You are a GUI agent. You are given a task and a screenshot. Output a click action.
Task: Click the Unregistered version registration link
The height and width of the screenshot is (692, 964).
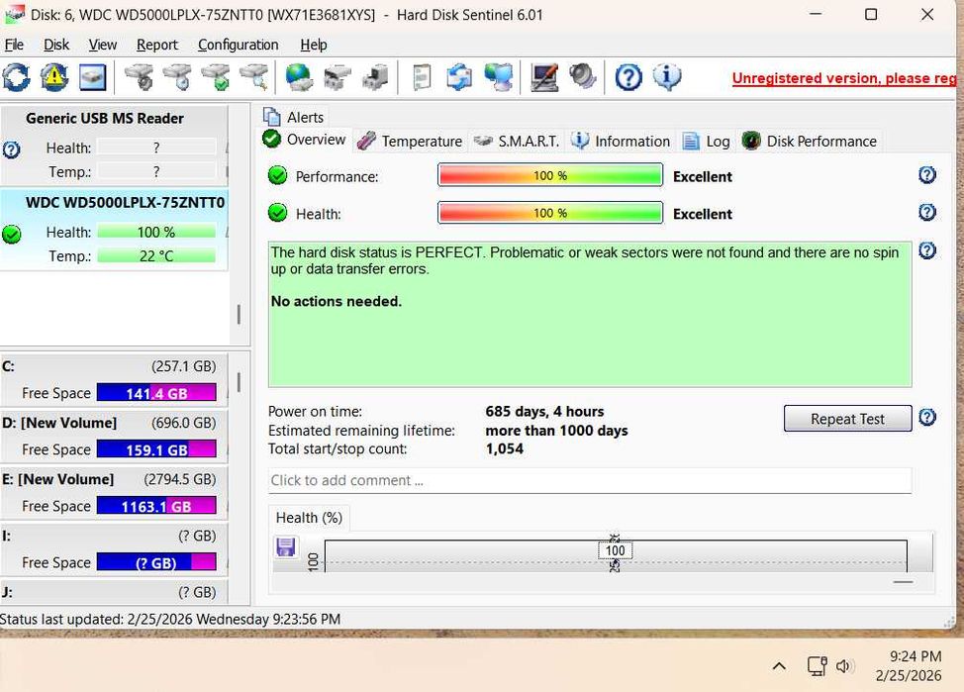click(844, 79)
